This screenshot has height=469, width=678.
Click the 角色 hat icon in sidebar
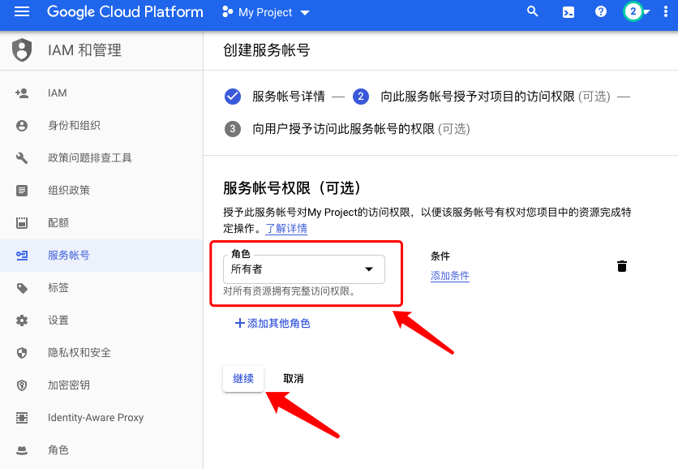point(22,450)
